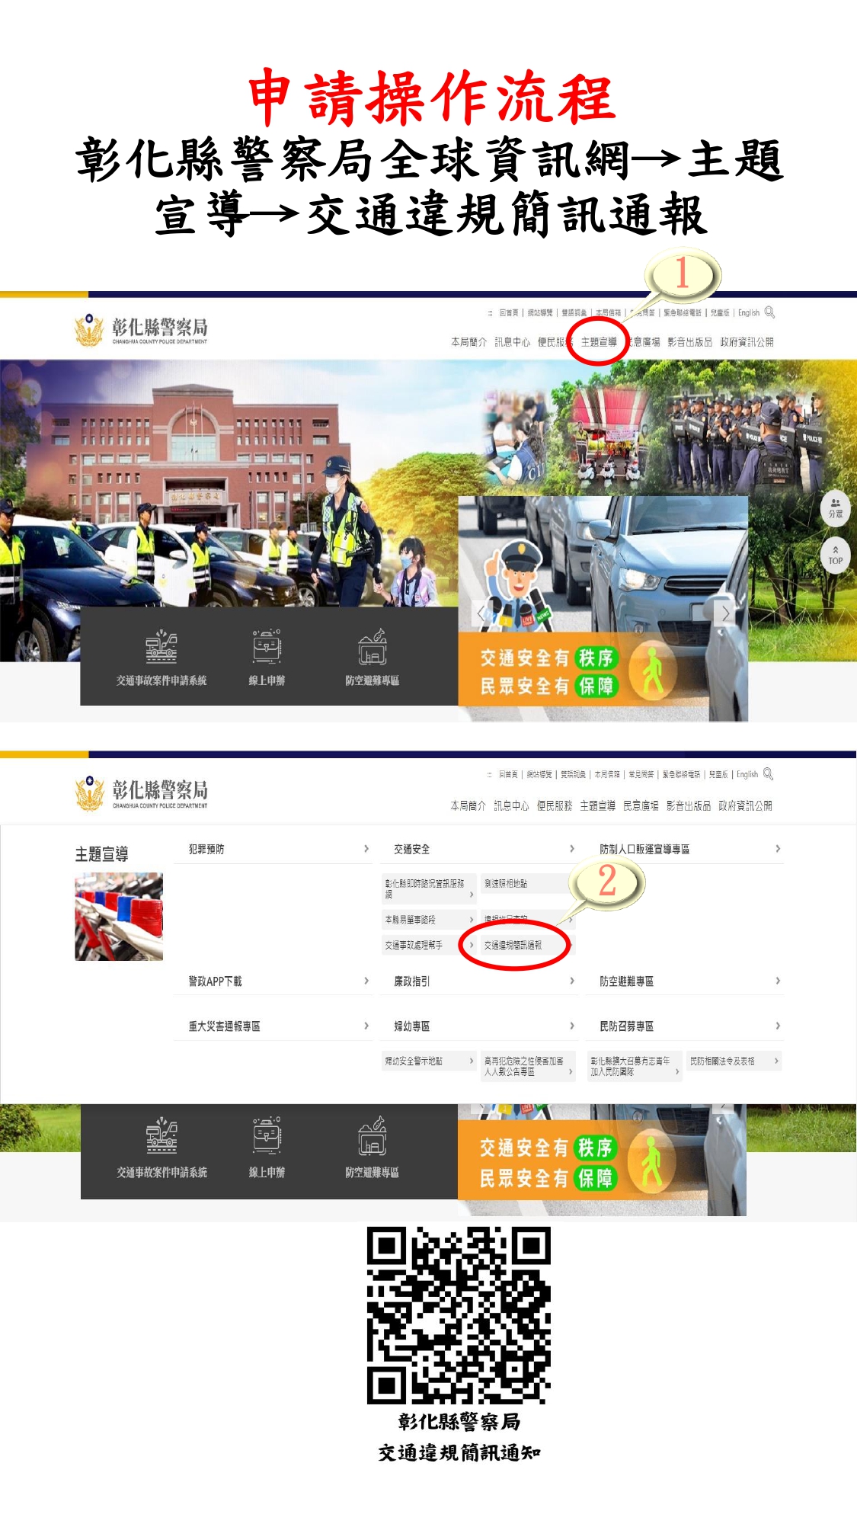Viewport: 857px width, 1524px height.
Task: Show next banner slide on step 1 page
Action: [726, 613]
